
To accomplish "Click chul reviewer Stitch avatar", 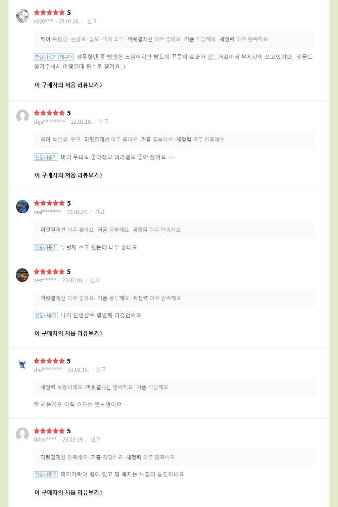I will [x=23, y=364].
